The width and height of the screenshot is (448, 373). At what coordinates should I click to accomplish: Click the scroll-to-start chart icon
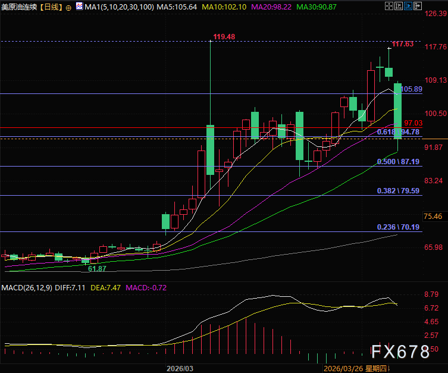coord(398,6)
